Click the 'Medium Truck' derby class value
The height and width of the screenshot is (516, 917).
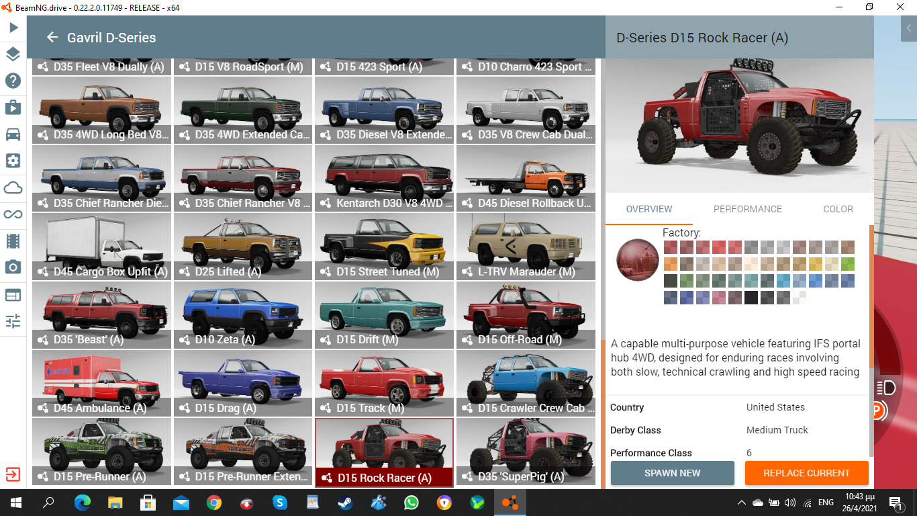(777, 430)
